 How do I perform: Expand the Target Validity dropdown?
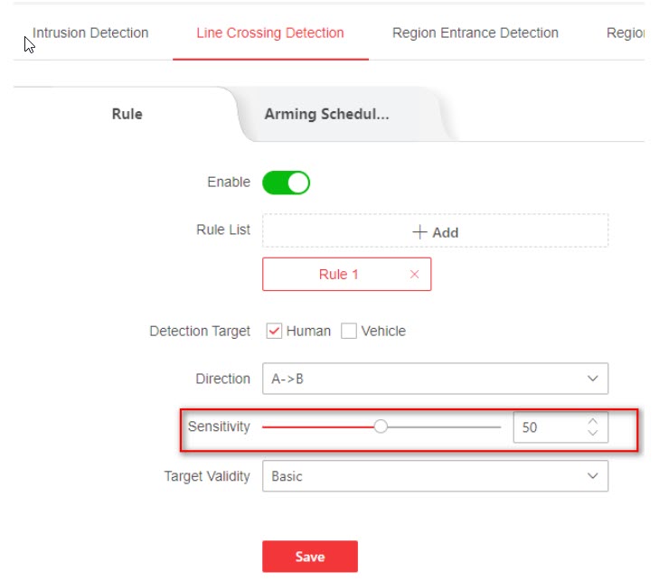(434, 475)
